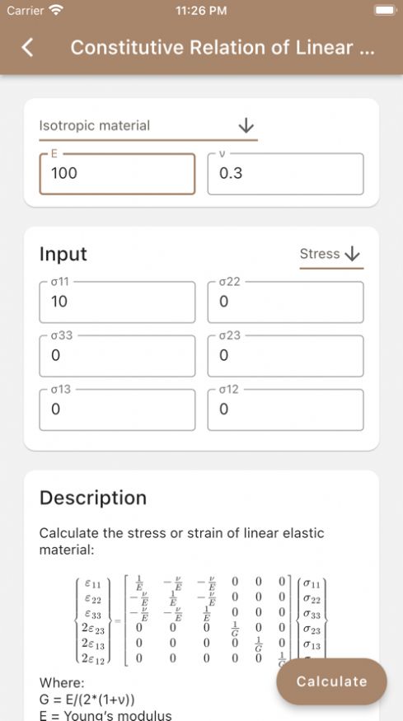The height and width of the screenshot is (721, 403).
Task: Open the Isotropic material dropdown
Action: click(x=148, y=125)
